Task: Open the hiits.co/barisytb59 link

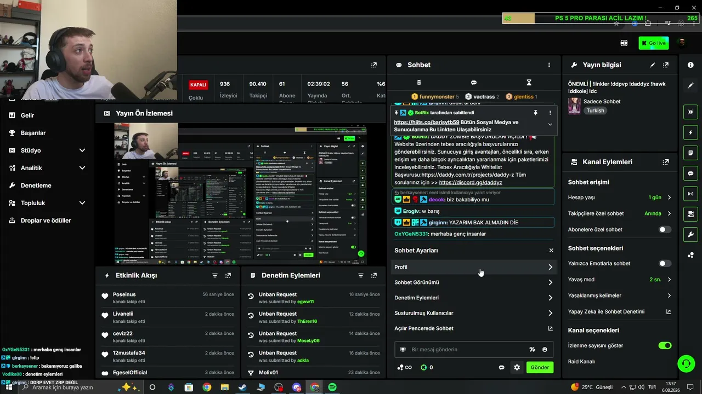Action: [427, 123]
